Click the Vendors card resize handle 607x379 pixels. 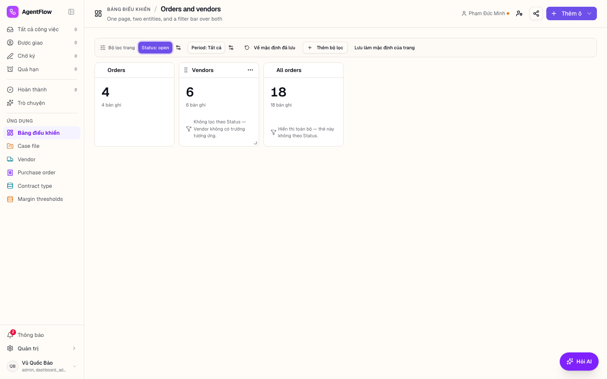coord(255,143)
